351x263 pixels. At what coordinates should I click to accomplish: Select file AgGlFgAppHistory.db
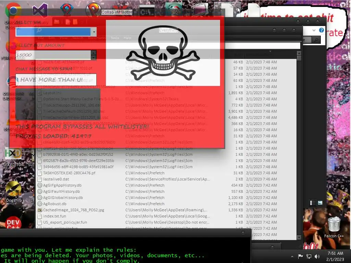62,185
